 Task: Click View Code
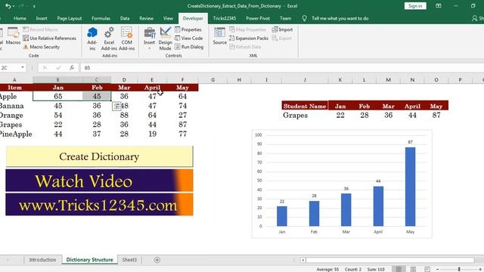(x=188, y=39)
